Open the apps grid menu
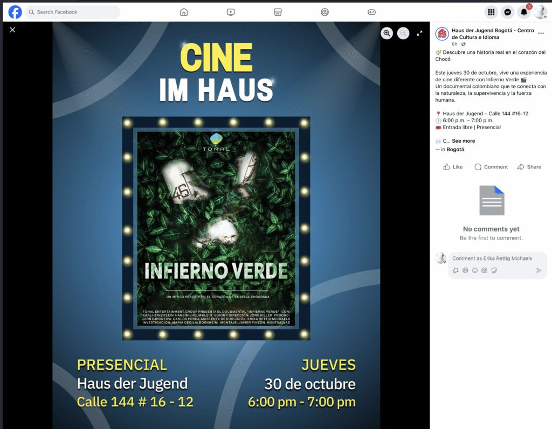The height and width of the screenshot is (429, 552). click(x=491, y=12)
